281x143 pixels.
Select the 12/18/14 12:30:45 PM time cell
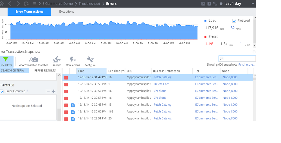[92, 105]
